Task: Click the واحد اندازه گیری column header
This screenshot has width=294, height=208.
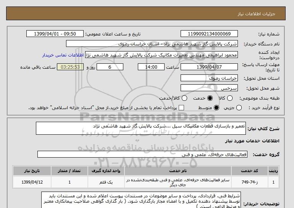Action: click(x=106, y=171)
